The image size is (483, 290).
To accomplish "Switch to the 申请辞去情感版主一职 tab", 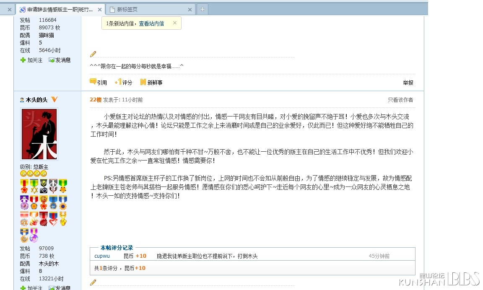I will (60, 10).
